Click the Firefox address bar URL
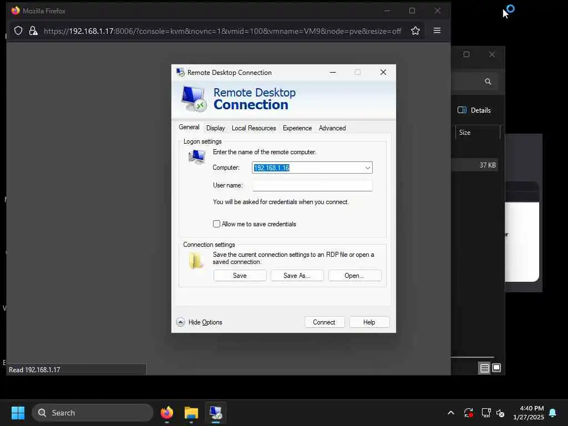The height and width of the screenshot is (426, 568). [x=222, y=31]
